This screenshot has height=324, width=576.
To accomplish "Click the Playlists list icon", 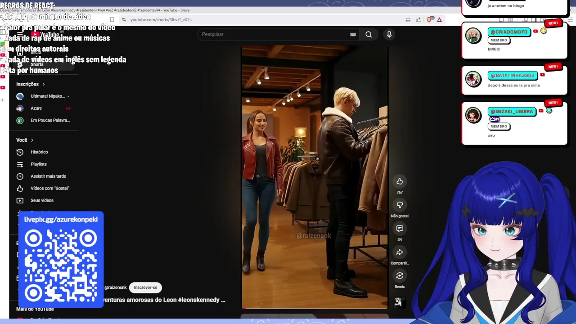I will [20, 164].
